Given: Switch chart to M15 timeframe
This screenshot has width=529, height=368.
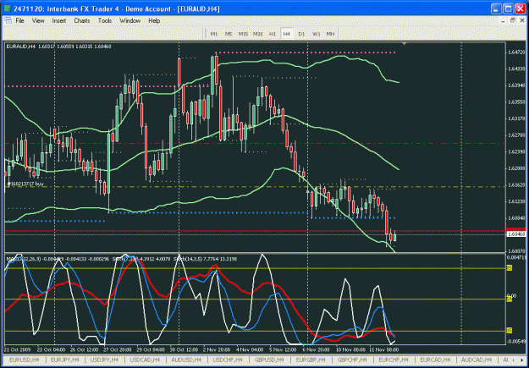Looking at the screenshot, I should click(x=243, y=34).
